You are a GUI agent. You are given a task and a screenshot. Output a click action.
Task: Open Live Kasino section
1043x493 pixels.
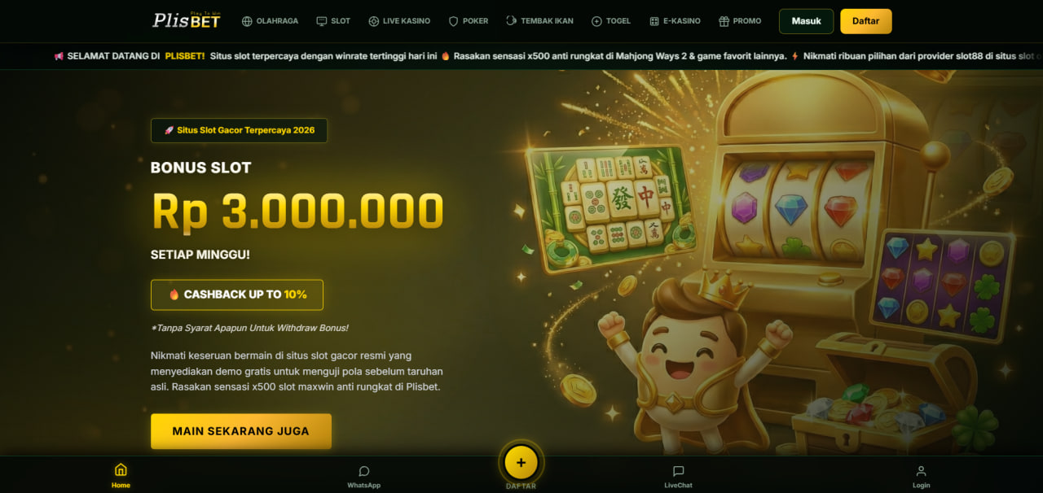point(399,21)
